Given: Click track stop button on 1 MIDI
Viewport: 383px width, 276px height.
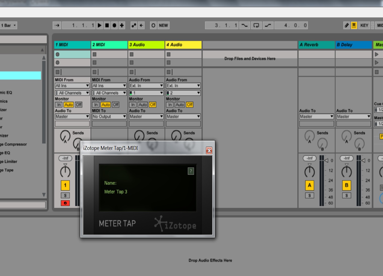Looking at the screenshot, I should (57, 72).
